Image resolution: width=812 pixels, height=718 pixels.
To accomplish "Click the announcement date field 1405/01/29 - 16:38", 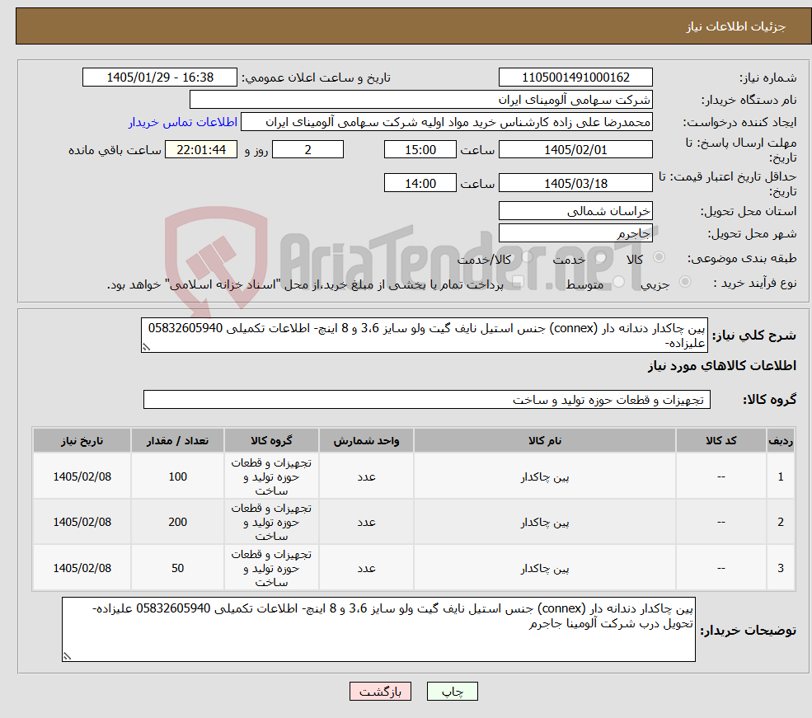I will (x=159, y=77).
